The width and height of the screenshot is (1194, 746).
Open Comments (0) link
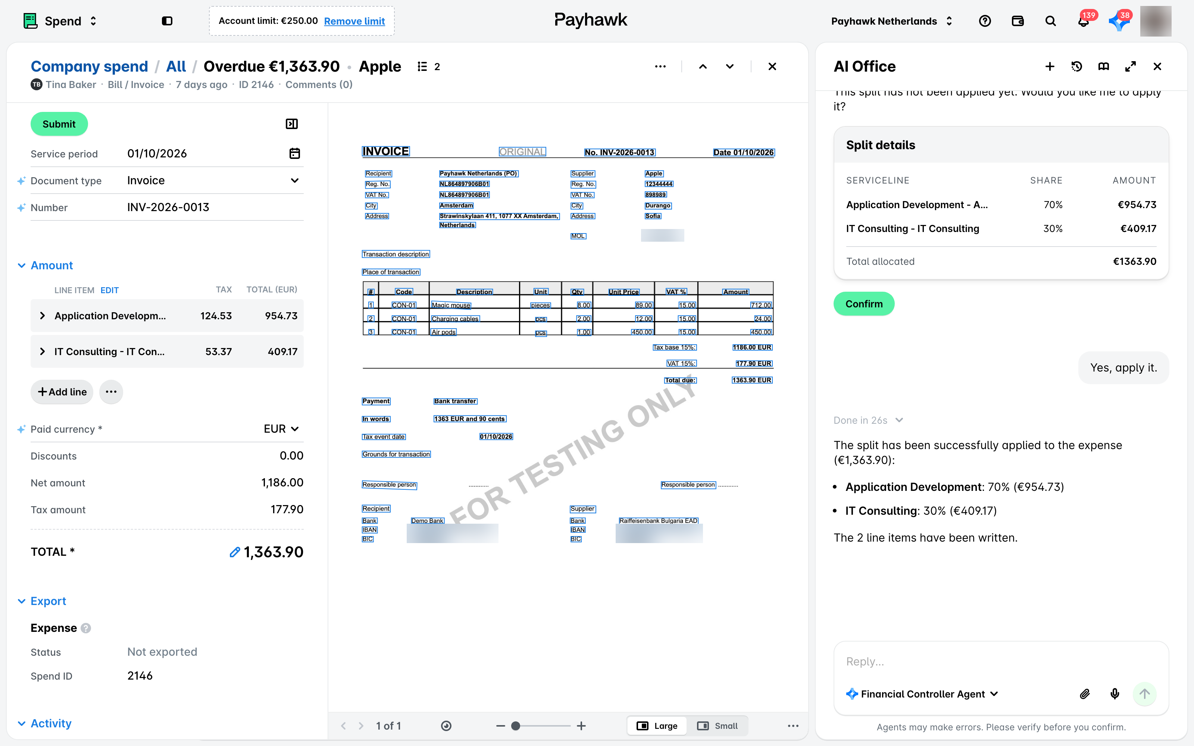[x=319, y=84]
